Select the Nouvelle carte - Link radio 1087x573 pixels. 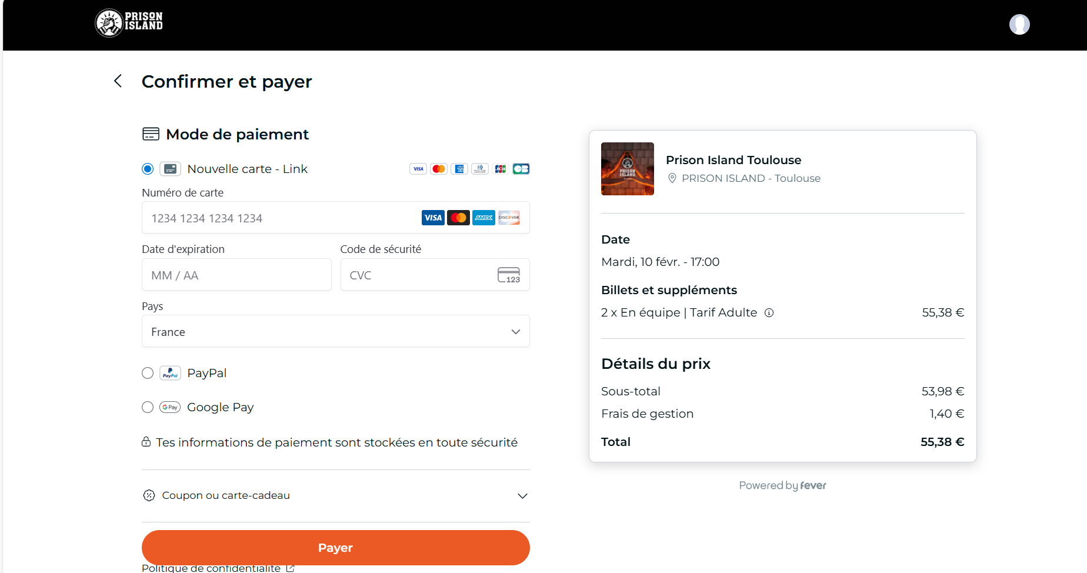click(148, 169)
